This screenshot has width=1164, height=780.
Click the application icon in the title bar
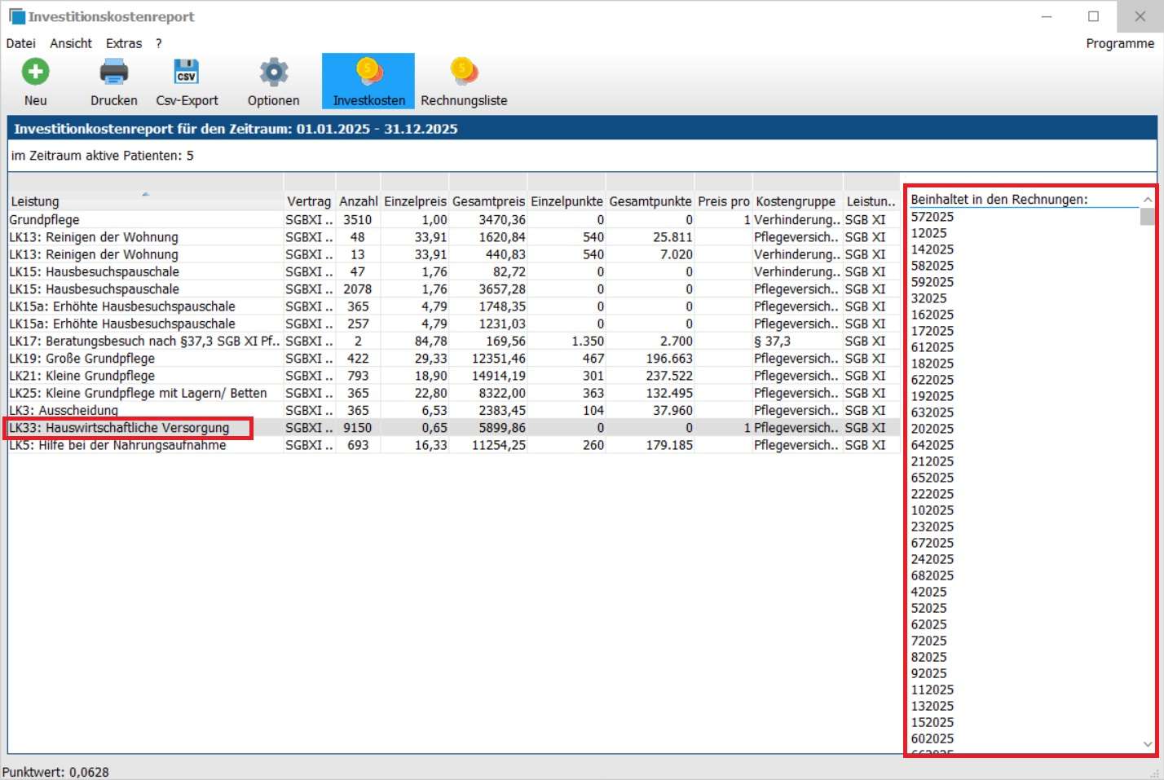[x=16, y=16]
